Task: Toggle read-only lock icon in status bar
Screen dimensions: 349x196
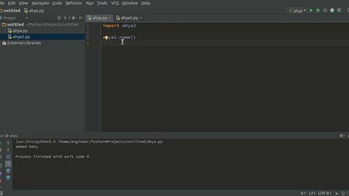Action: 336,193
